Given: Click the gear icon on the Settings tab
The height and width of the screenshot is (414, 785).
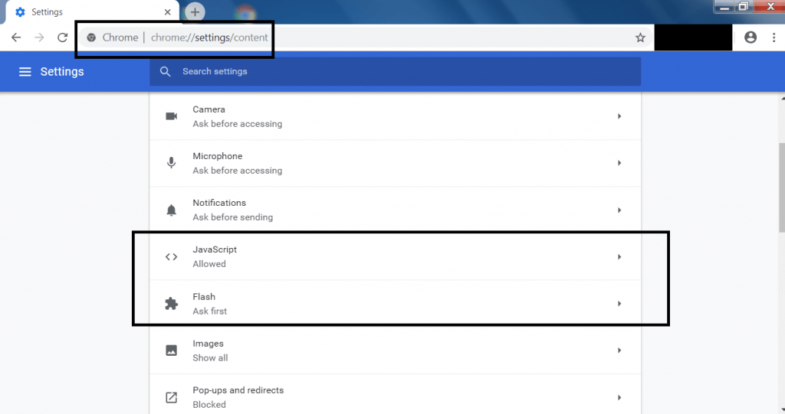Looking at the screenshot, I should click(x=20, y=12).
